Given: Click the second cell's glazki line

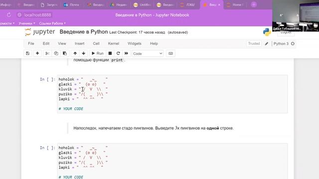Looking at the screenshot, I should click(82, 153).
